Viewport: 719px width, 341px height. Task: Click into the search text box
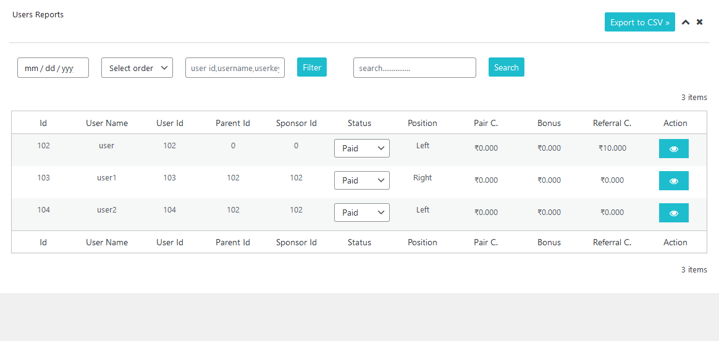coord(414,68)
